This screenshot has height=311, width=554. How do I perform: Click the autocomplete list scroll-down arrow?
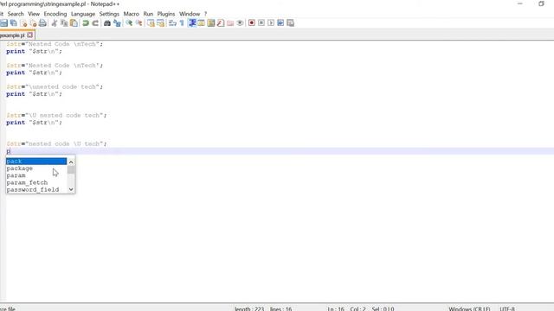[x=71, y=189]
